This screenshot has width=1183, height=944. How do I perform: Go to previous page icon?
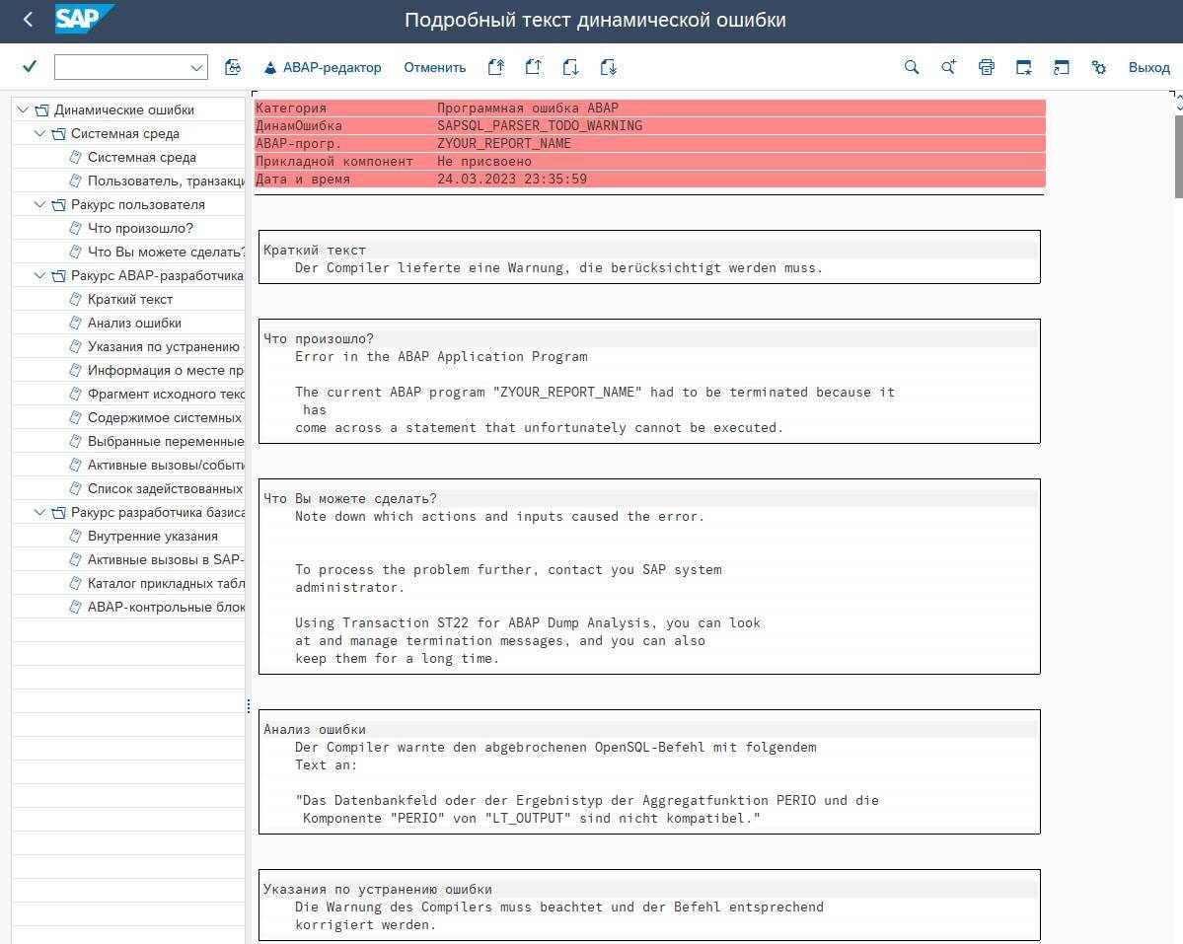(x=533, y=68)
